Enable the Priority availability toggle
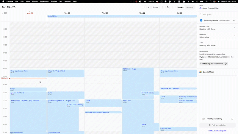Viewport: 238px width, 134px height. pos(203,119)
